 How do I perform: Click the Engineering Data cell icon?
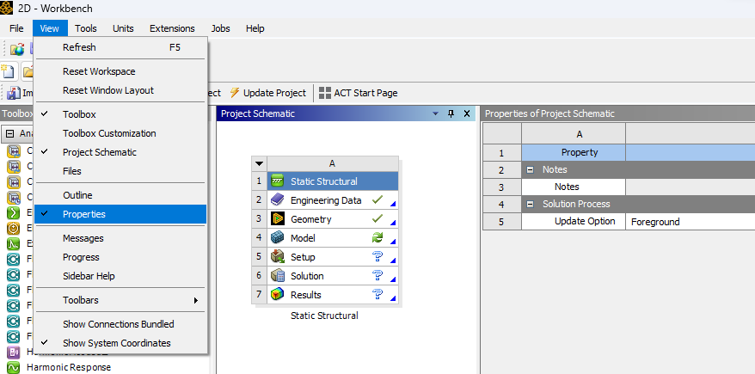(x=277, y=200)
